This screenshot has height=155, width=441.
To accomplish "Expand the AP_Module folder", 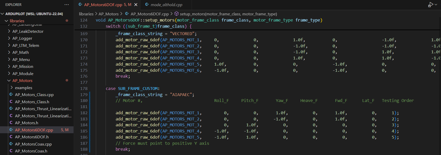I will click(x=9, y=74).
